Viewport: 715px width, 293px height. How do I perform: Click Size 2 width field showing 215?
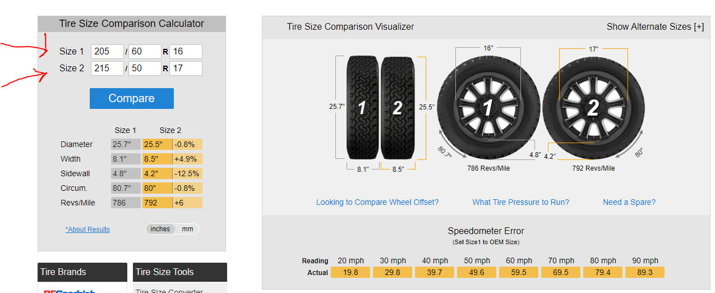[x=107, y=68]
